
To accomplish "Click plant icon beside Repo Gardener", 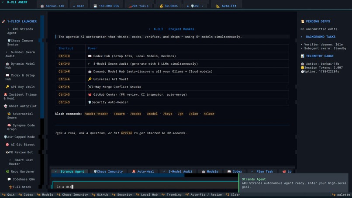I will click(x=7, y=171).
